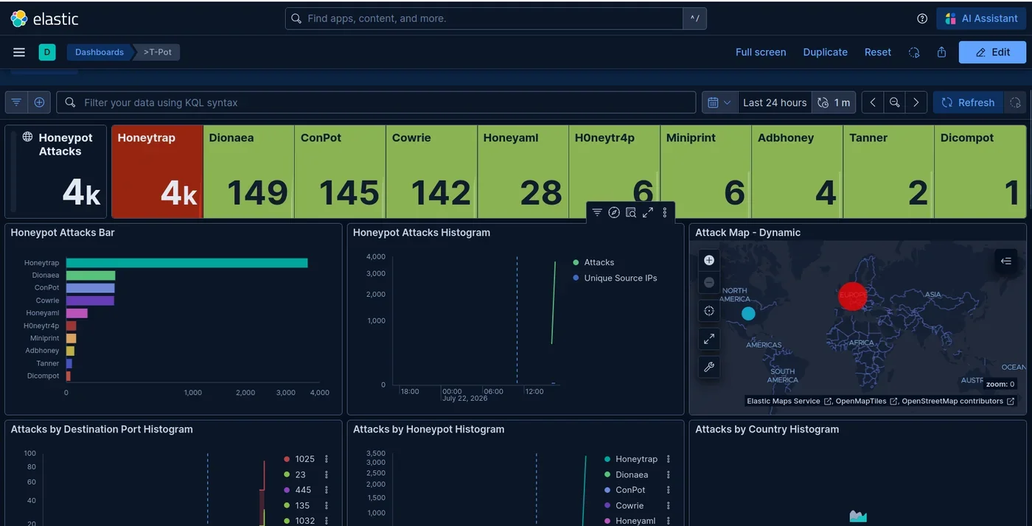
Task: Open the AI Assistant
Action: click(981, 18)
